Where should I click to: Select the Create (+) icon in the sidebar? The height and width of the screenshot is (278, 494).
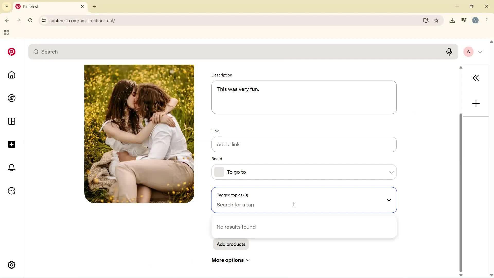tap(11, 144)
